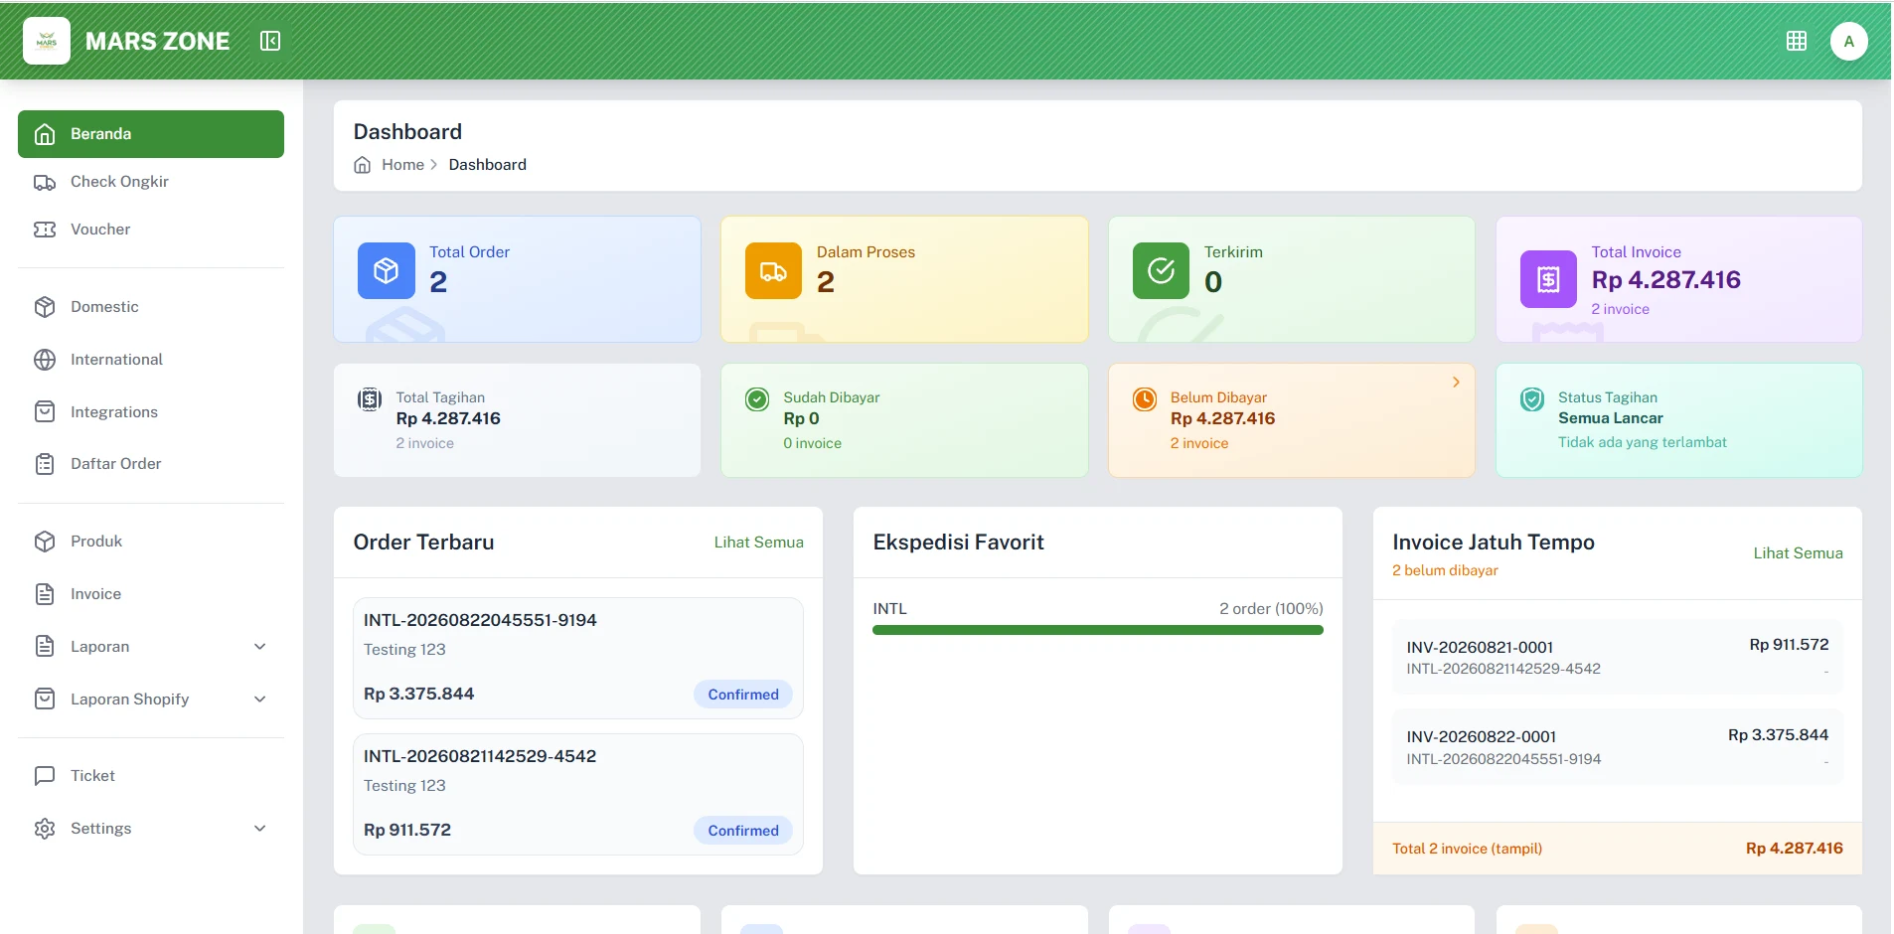Click the Mars Zone logo icon
The height and width of the screenshot is (934, 1894).
tap(47, 41)
